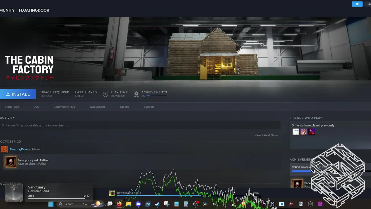Open the Guides tab
The width and height of the screenshot is (371, 209).
pos(125,107)
